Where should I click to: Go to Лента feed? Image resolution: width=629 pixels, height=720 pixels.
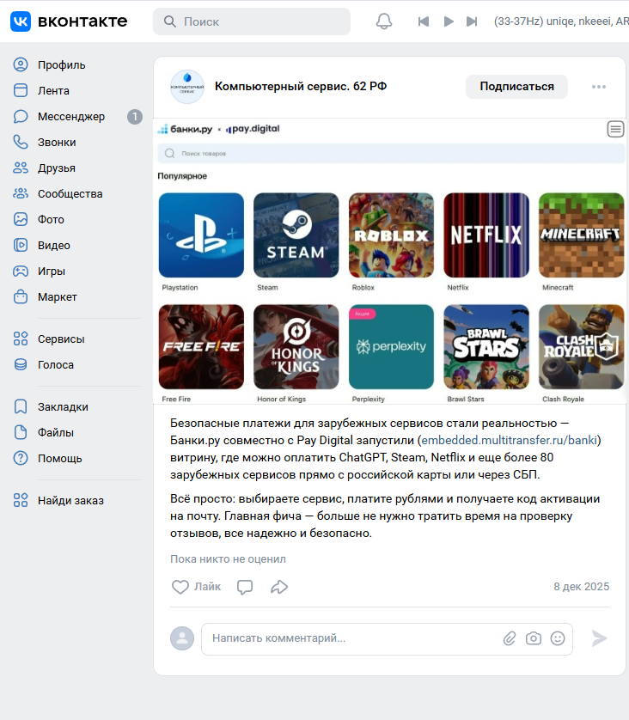tap(53, 90)
